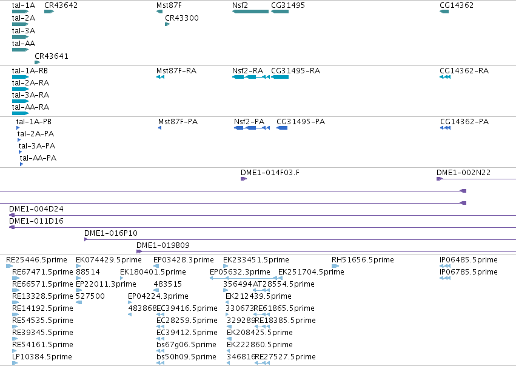Select the CG31495 gene label
Viewport: 516px width, 366px height.
click(x=288, y=5)
